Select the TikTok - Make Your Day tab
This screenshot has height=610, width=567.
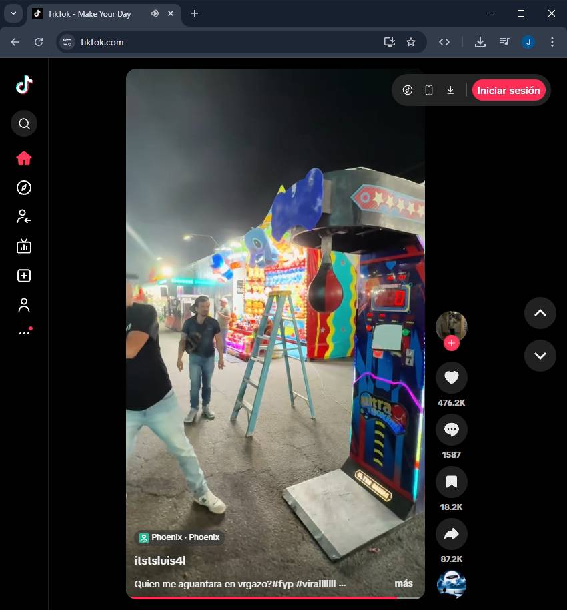pos(89,14)
